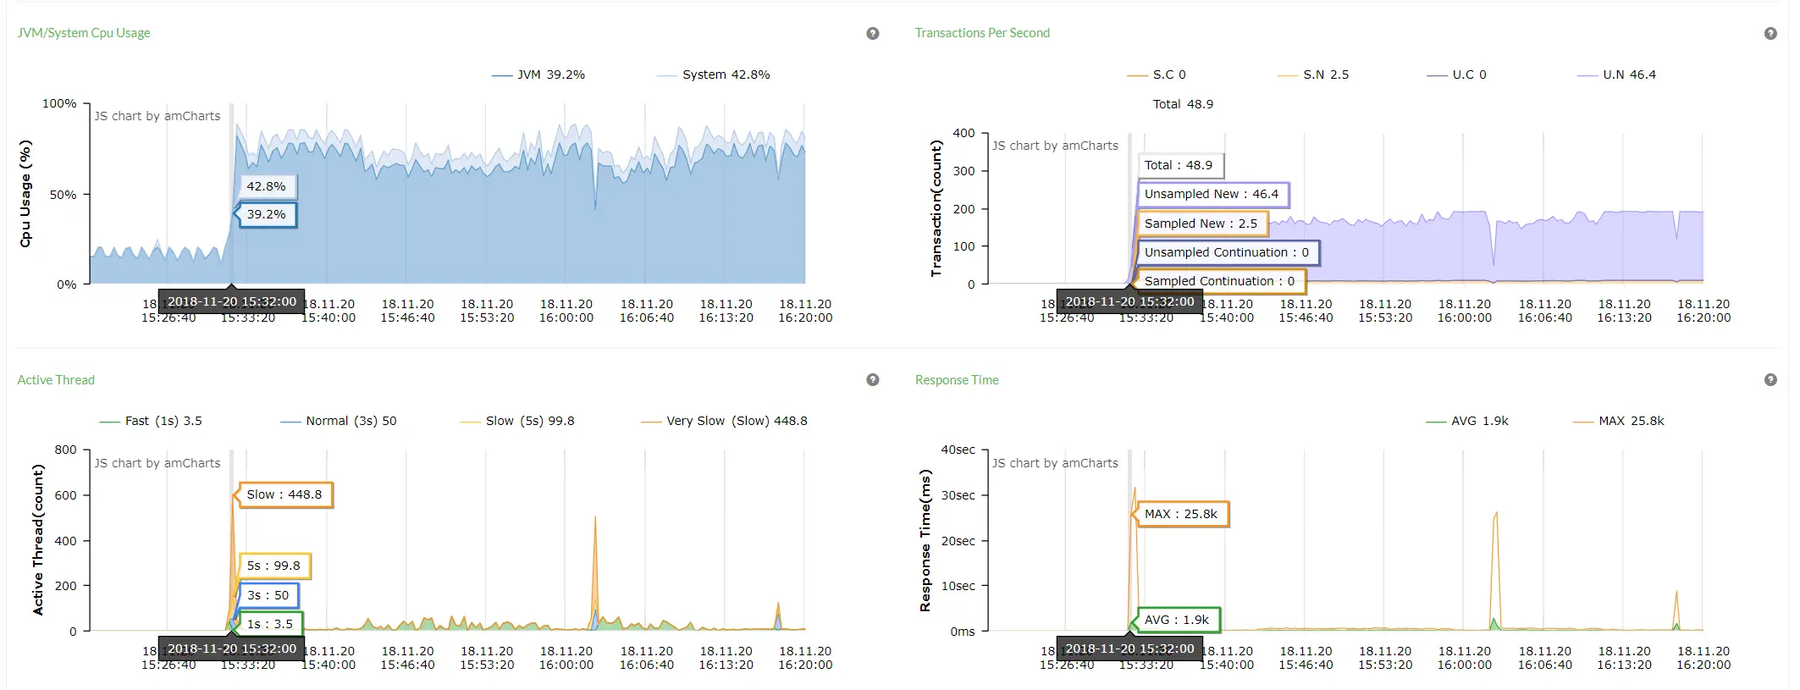
Task: Click the 3s : 50 balloon
Action: point(268,595)
